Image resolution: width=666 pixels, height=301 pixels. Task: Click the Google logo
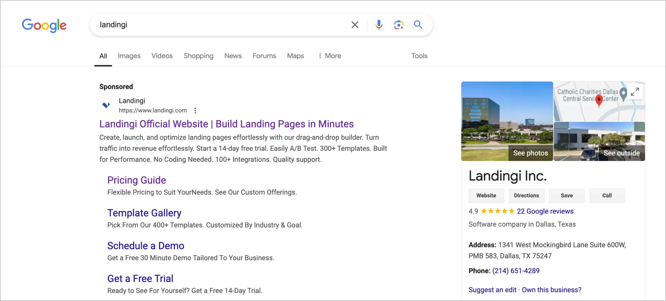pyautogui.click(x=44, y=25)
